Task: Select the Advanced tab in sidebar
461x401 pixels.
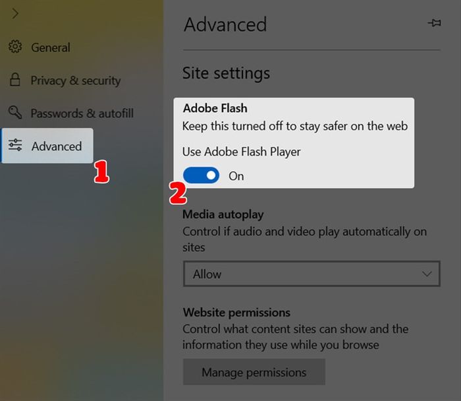Action: (47, 146)
